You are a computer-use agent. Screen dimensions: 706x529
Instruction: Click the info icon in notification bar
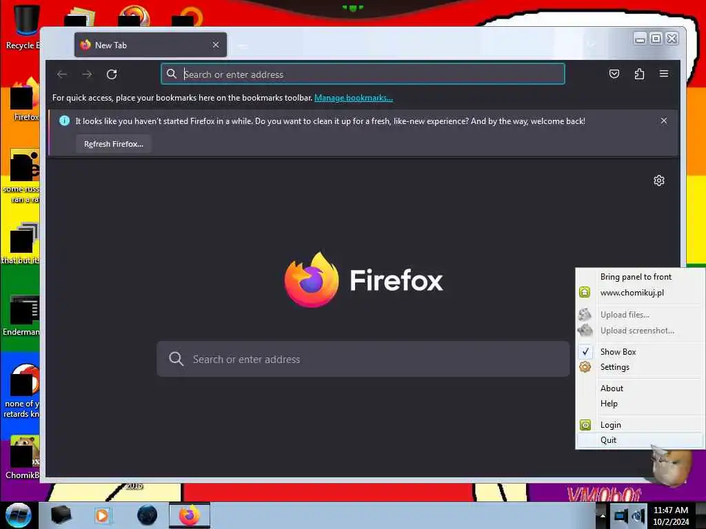point(64,121)
